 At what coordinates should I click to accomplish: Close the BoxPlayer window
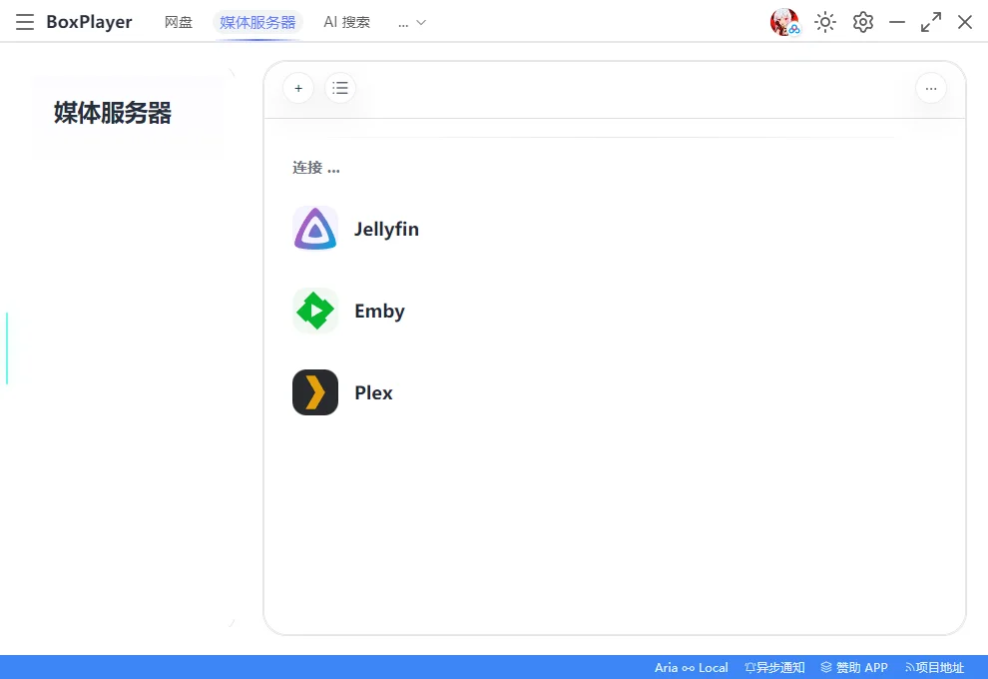(x=965, y=22)
